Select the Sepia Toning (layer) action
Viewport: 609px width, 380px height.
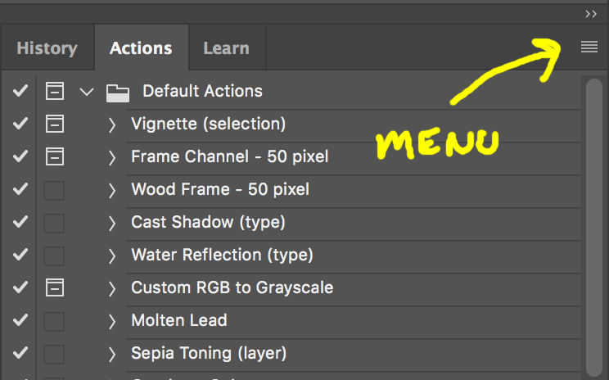pos(209,353)
